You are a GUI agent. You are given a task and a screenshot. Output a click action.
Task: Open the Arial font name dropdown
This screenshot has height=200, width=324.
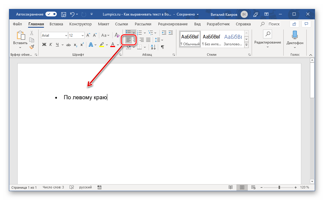66,35
